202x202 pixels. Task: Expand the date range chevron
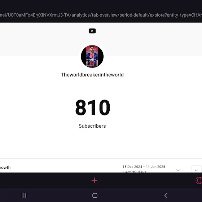coord(177,170)
